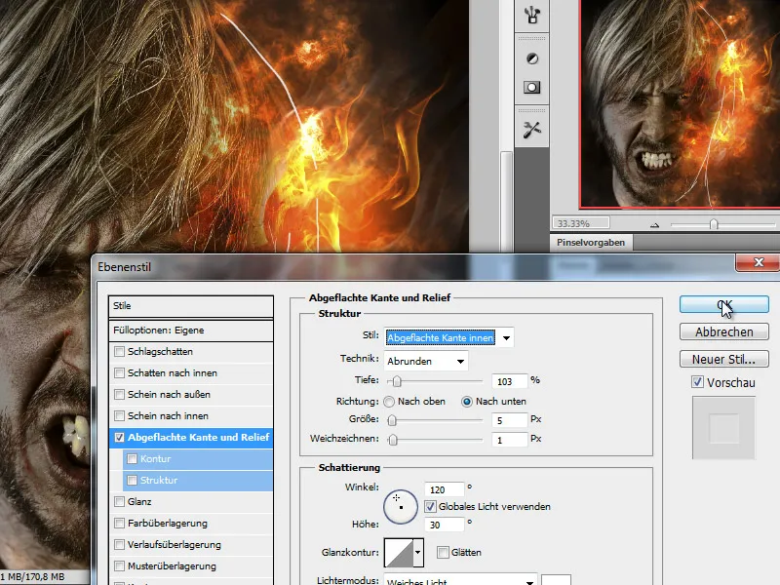
Task: Click the navigator zoom slider handle
Action: tap(714, 224)
